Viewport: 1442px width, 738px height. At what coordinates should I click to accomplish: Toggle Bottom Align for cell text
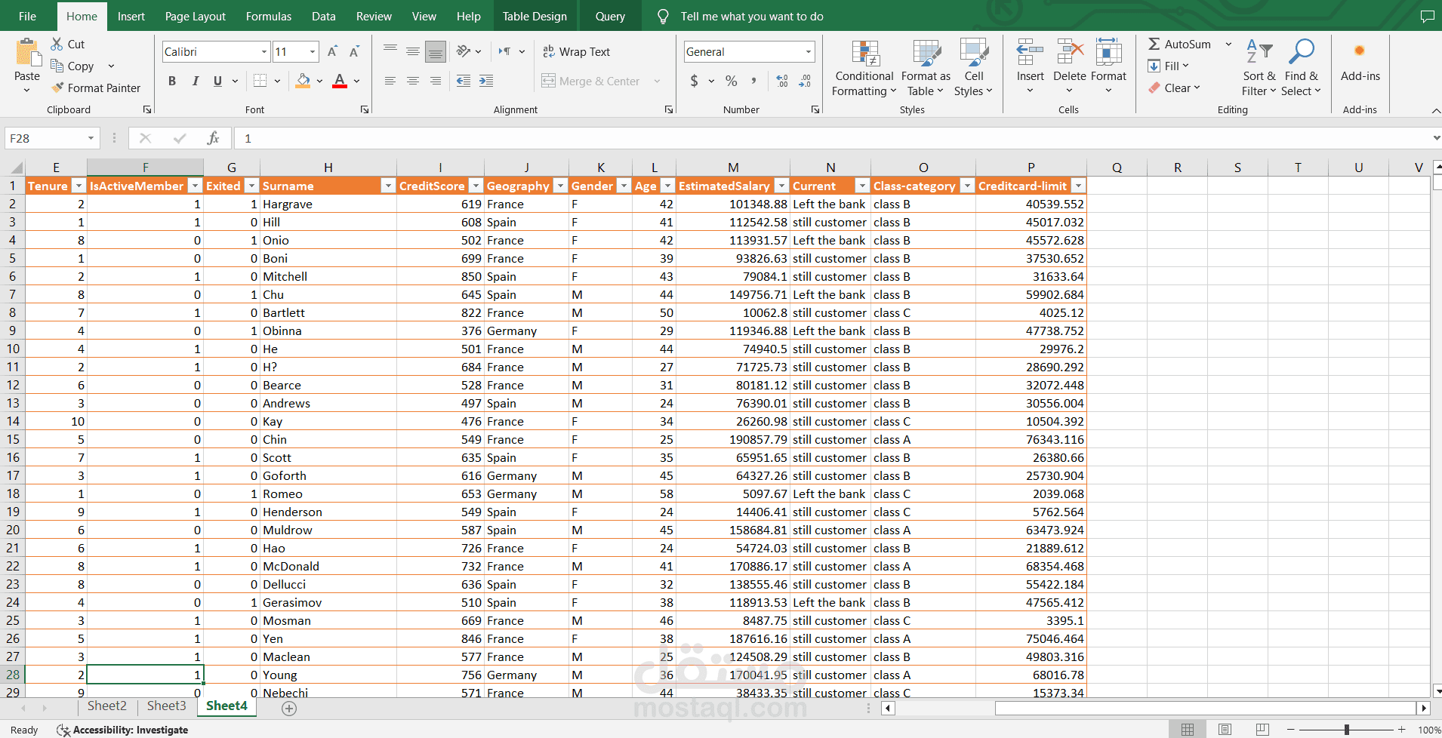[x=436, y=51]
